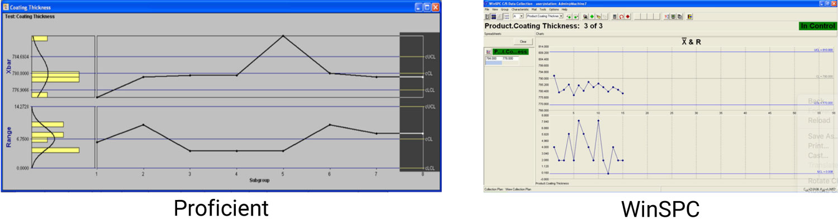Click the Xbar peak data point at subgroup 5
Screen dimensions: 838x219
pos(283,36)
